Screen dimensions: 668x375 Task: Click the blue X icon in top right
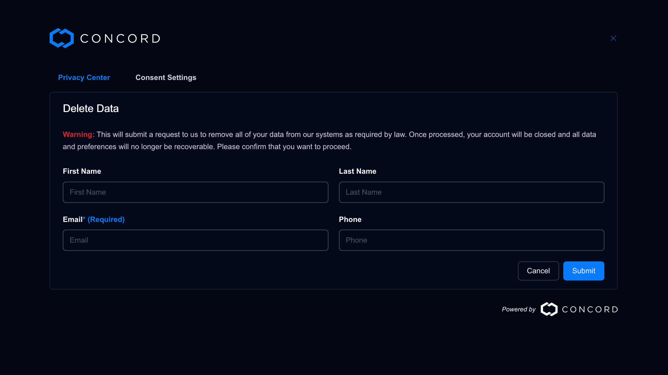click(x=613, y=38)
